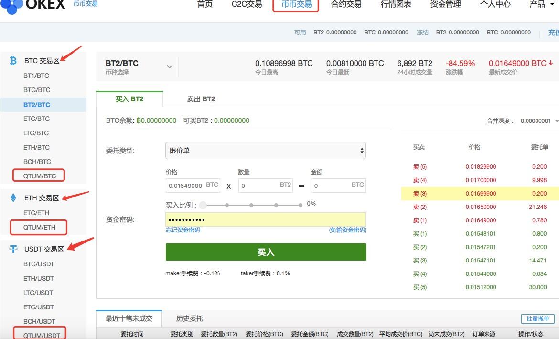
Task: Select LTC/BTC in the sidebar
Action: click(x=36, y=133)
